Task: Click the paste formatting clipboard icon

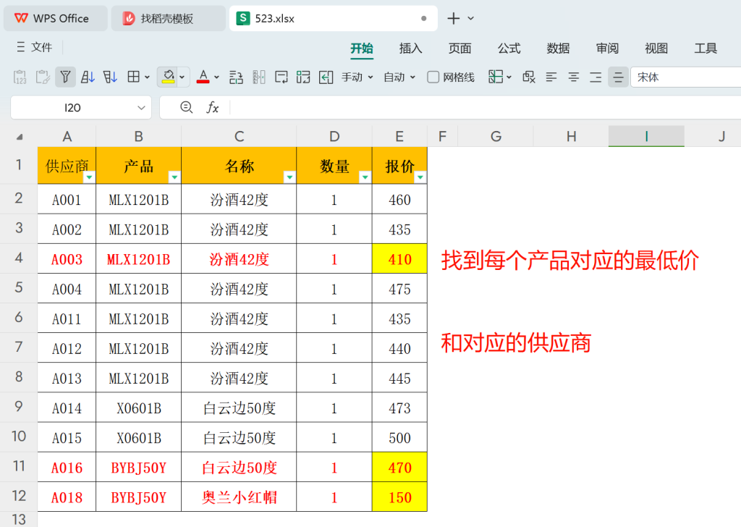Action: (x=43, y=77)
